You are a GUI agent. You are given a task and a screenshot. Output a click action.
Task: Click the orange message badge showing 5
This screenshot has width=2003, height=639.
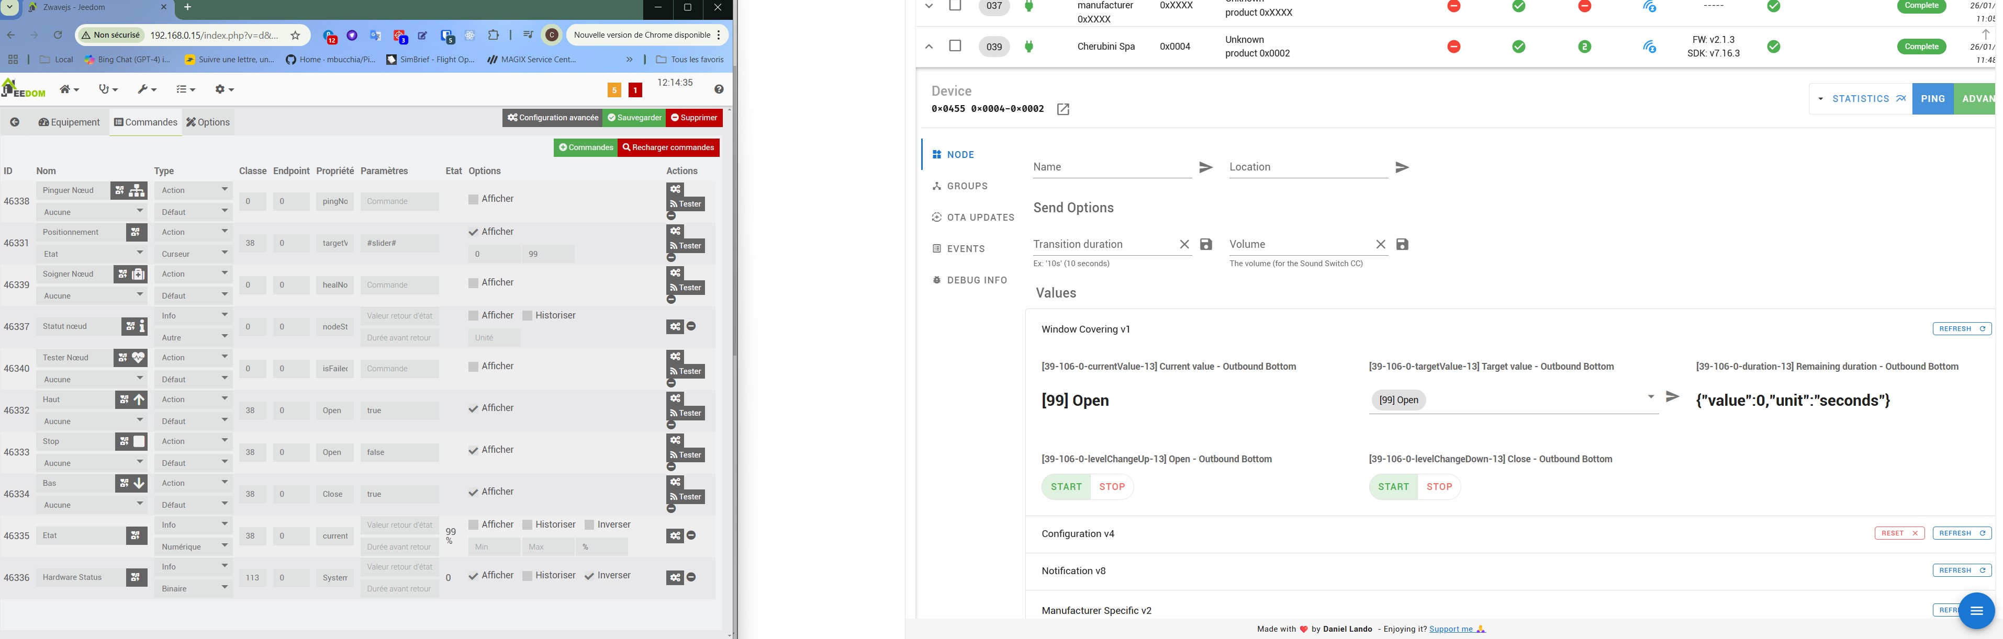[614, 90]
